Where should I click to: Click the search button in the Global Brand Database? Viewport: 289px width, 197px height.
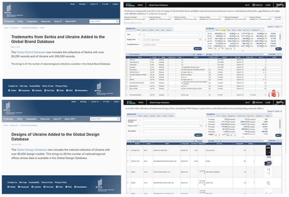point(198,49)
